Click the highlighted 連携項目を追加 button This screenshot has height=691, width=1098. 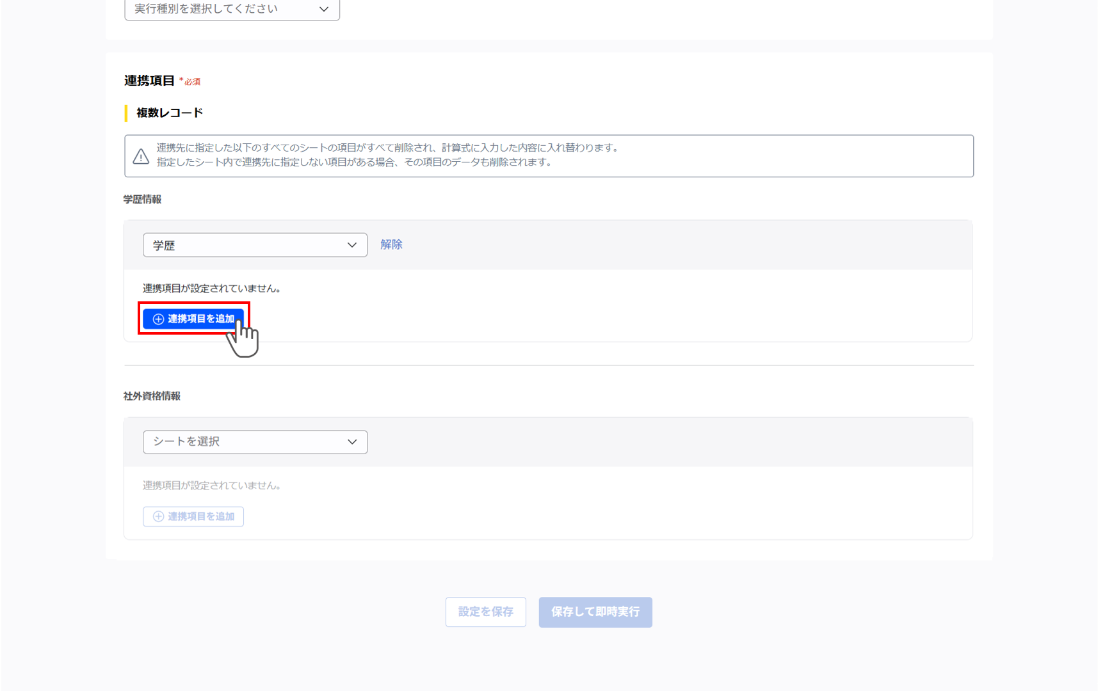(193, 319)
